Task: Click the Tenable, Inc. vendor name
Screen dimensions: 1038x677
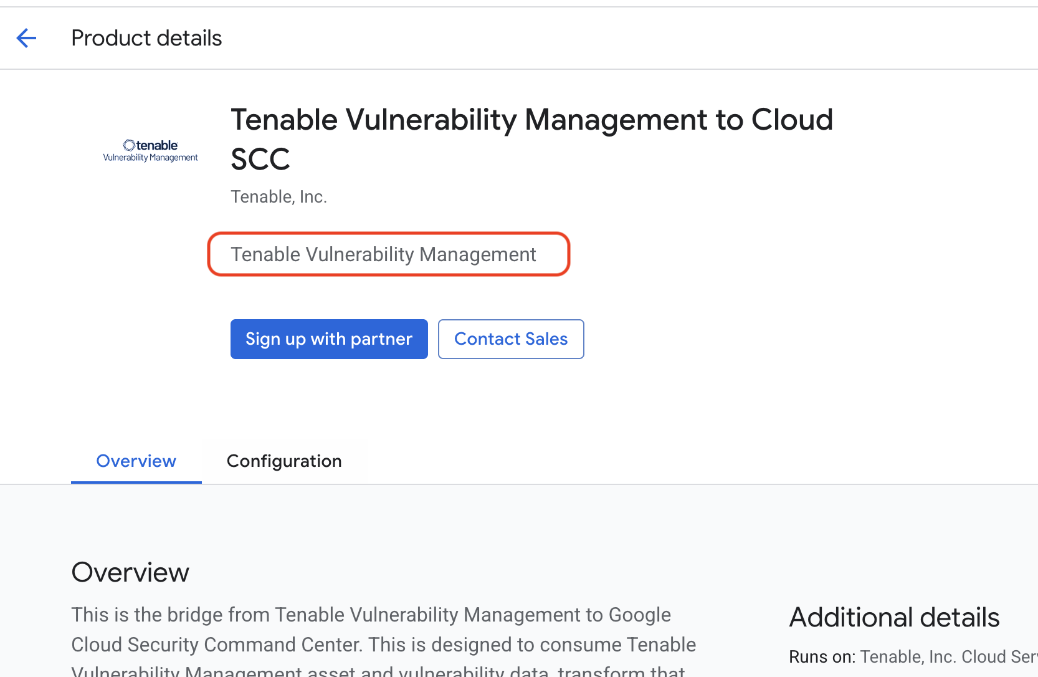Action: pyautogui.click(x=279, y=197)
